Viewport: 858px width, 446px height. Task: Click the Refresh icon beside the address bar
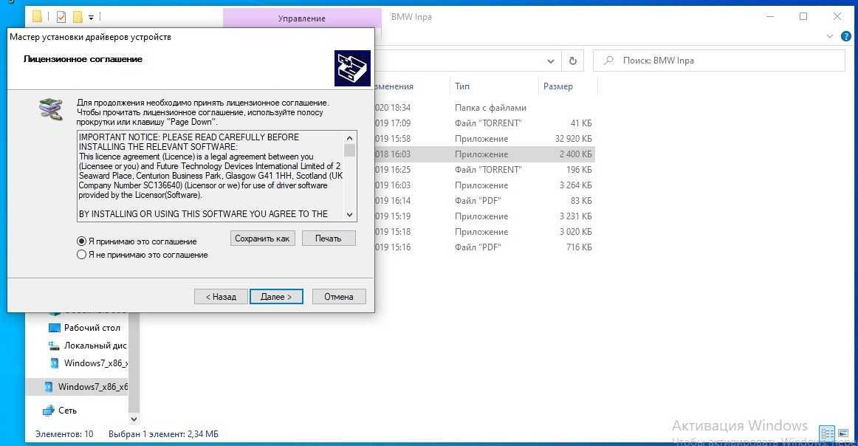coord(572,61)
